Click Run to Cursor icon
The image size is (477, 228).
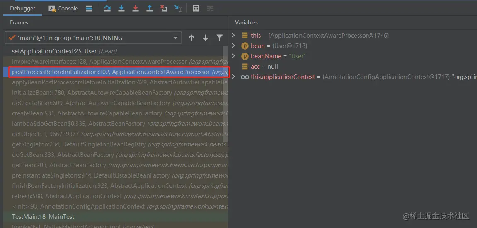[178, 9]
